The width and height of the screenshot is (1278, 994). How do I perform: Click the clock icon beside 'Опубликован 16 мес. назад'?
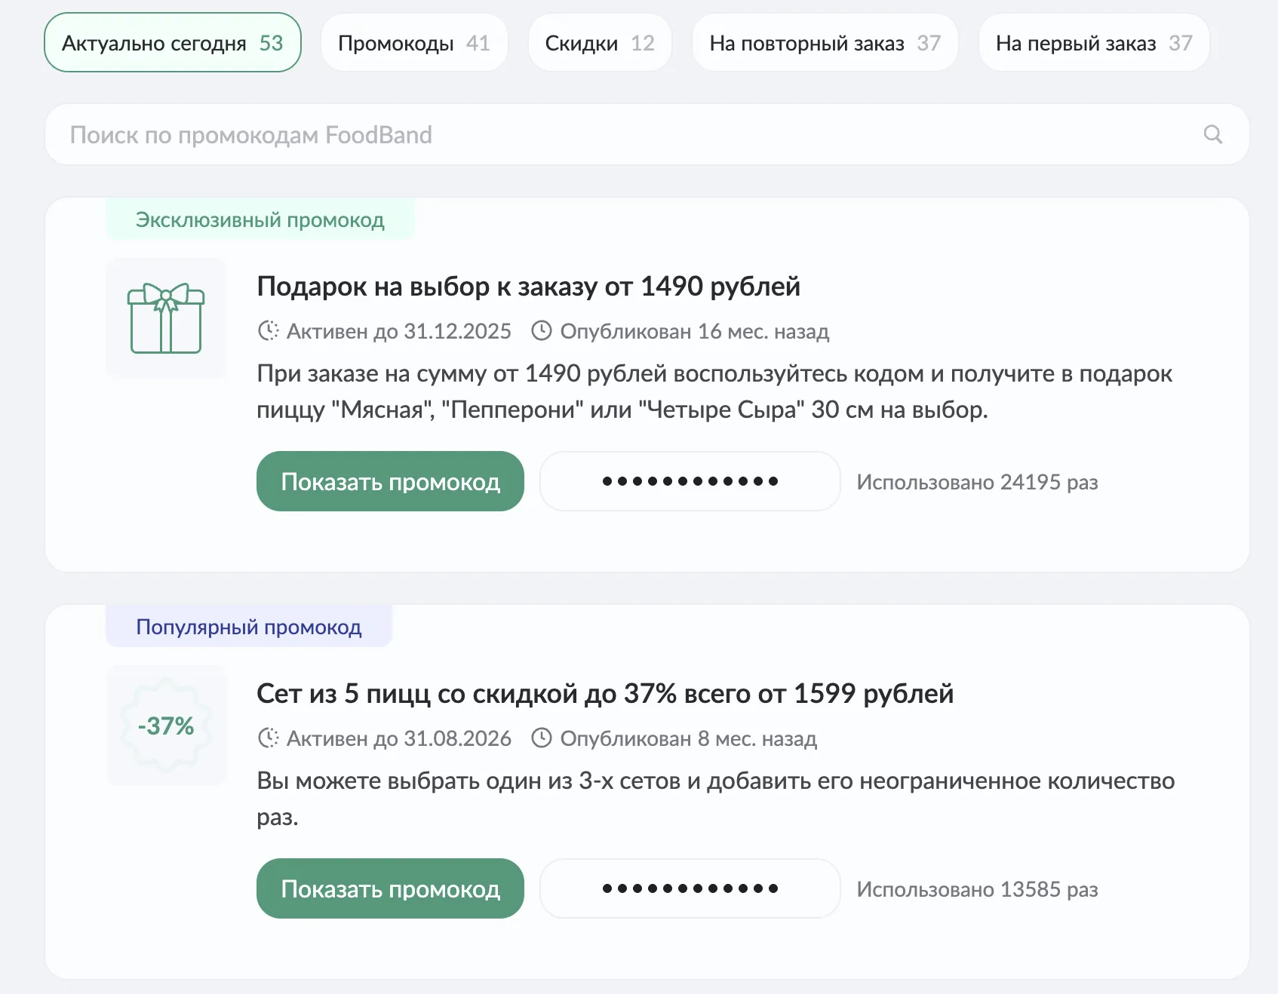(542, 330)
